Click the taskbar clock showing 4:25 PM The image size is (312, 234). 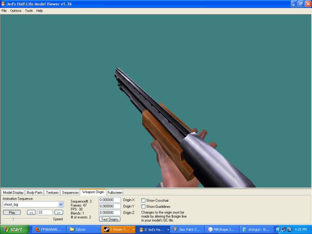(300, 230)
